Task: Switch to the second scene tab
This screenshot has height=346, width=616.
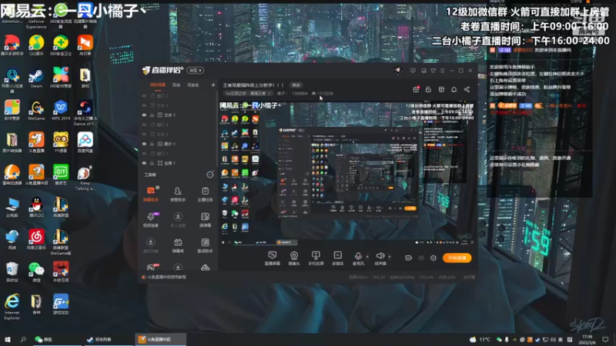Action: point(176,85)
